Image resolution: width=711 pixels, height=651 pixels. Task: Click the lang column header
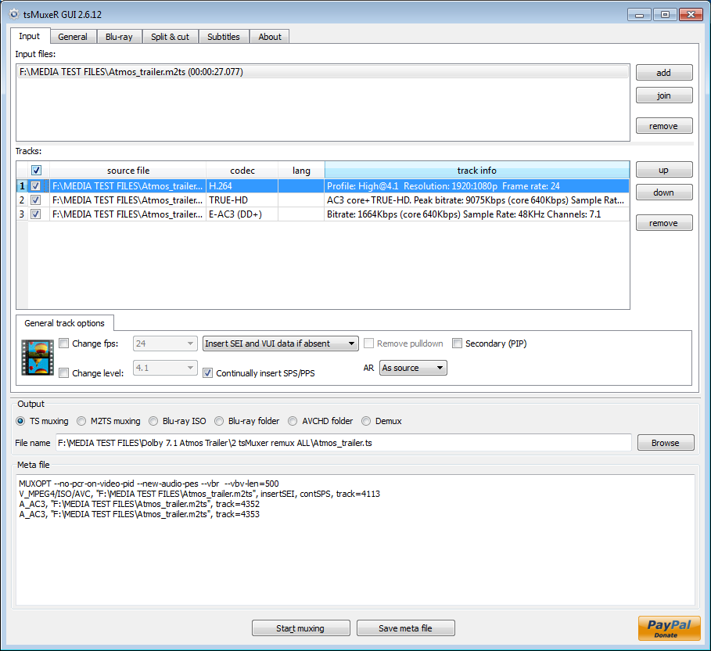point(301,170)
